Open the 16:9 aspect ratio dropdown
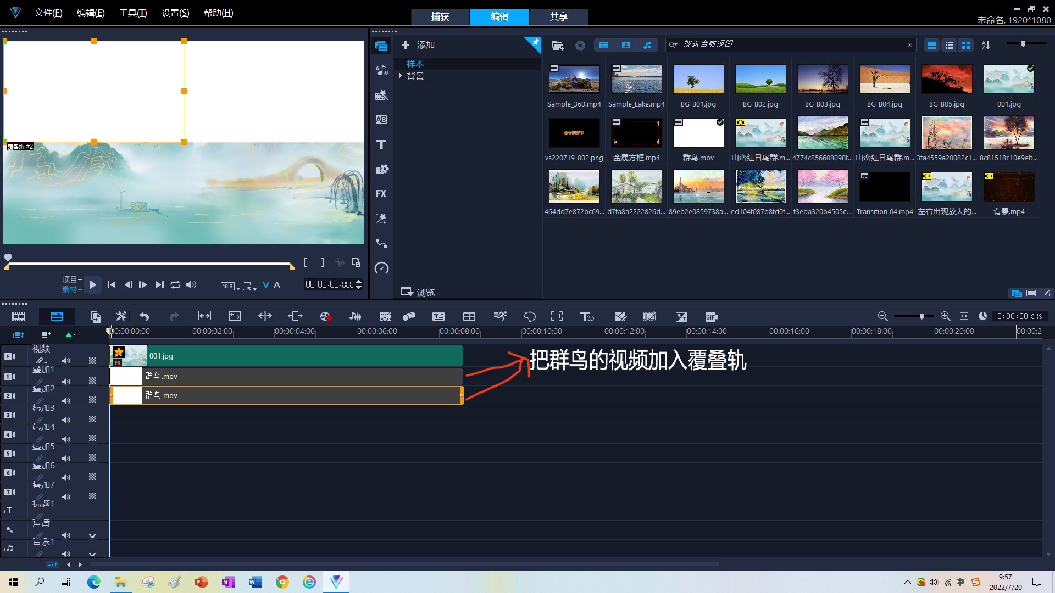 click(x=230, y=286)
